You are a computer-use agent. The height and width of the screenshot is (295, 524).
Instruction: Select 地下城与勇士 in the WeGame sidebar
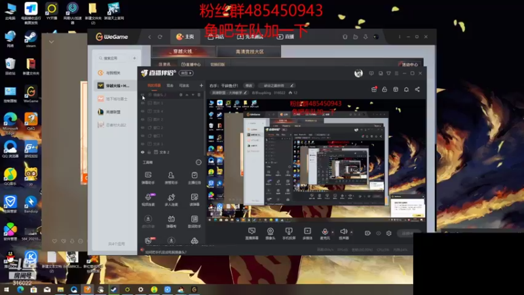[117, 99]
